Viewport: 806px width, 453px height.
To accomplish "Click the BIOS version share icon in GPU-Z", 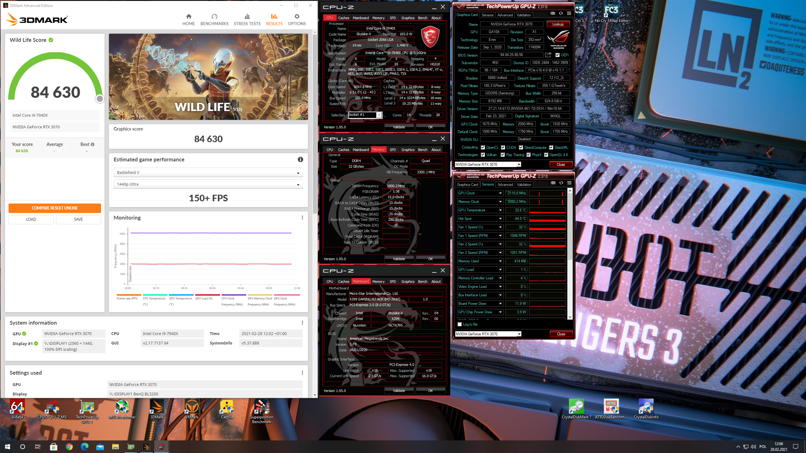I will (548, 55).
